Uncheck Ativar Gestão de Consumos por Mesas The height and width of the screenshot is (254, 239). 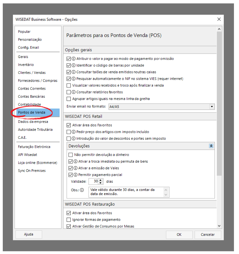pyautogui.click(x=69, y=226)
